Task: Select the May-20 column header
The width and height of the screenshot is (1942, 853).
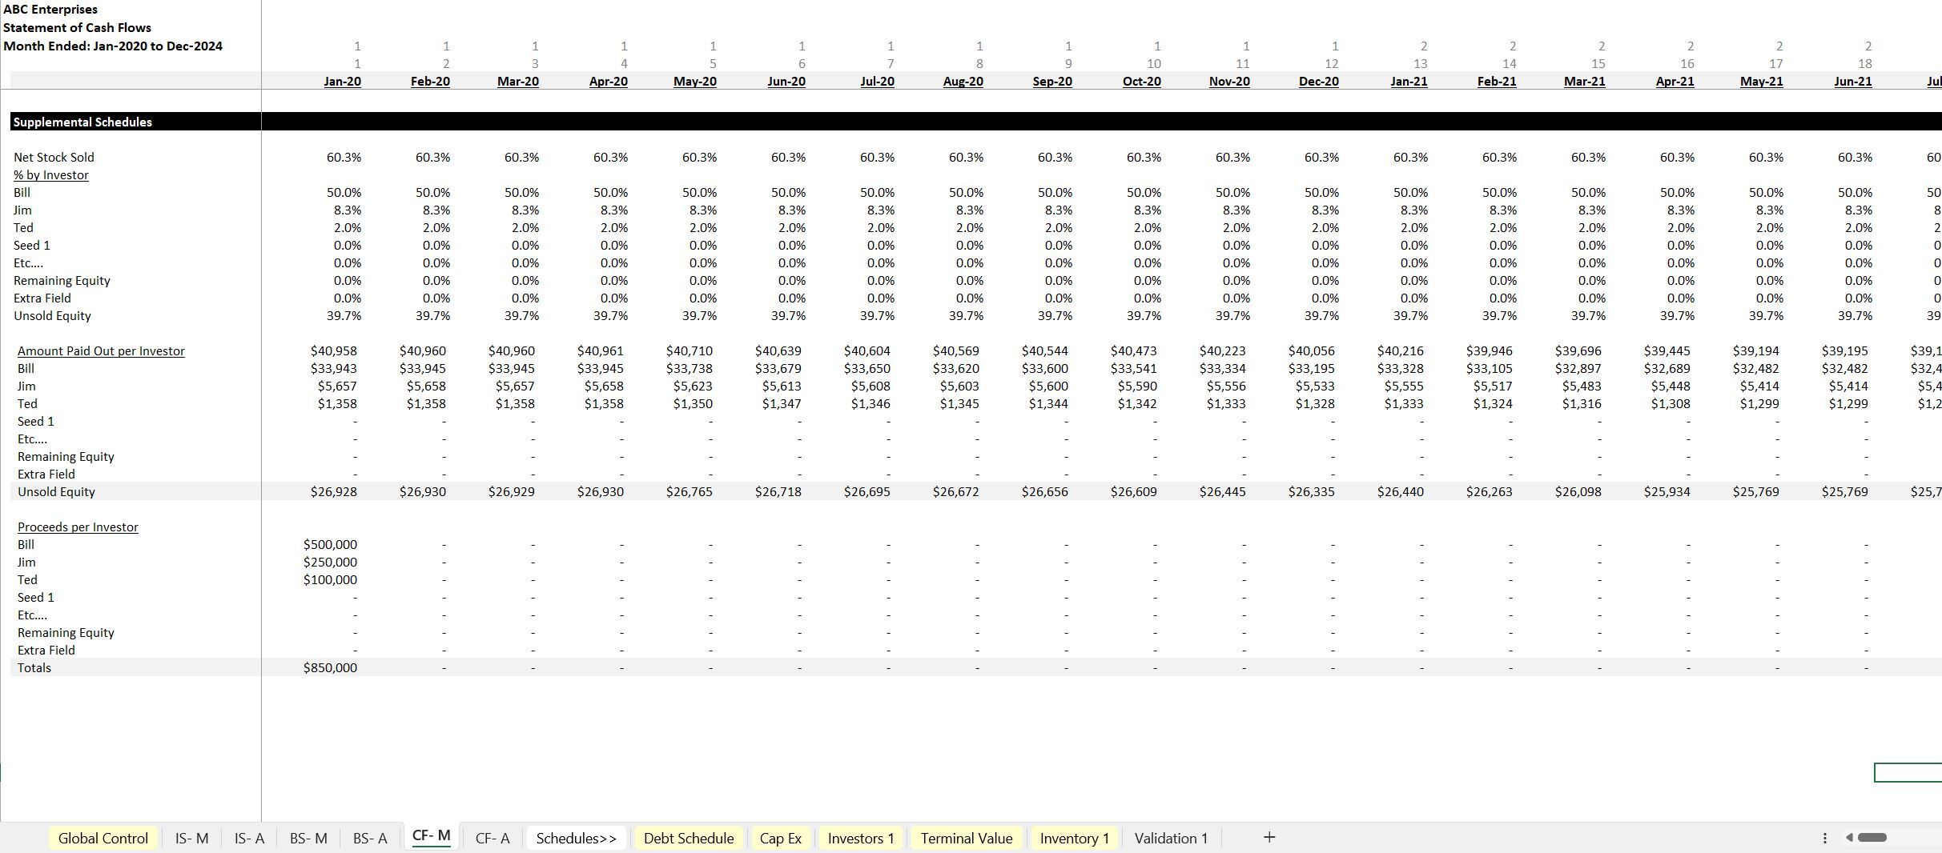Action: 695,82
